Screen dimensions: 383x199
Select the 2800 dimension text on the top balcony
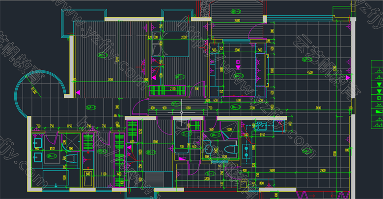tap(237, 21)
